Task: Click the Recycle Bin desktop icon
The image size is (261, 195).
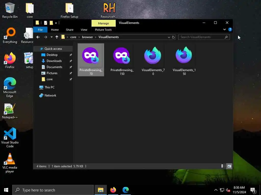Action: pos(10,10)
